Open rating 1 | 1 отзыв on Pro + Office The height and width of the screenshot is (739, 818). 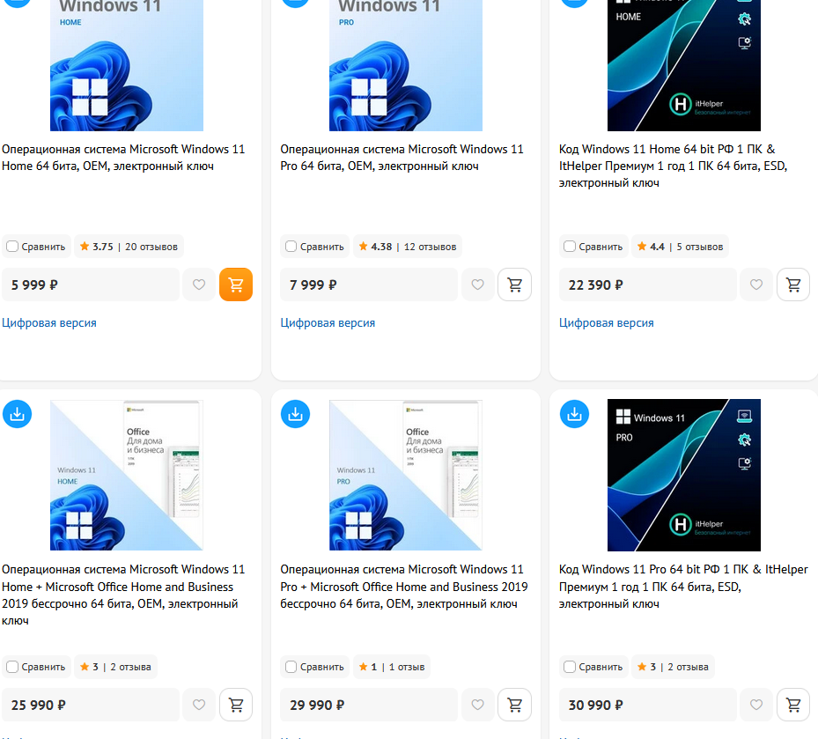[x=392, y=667]
